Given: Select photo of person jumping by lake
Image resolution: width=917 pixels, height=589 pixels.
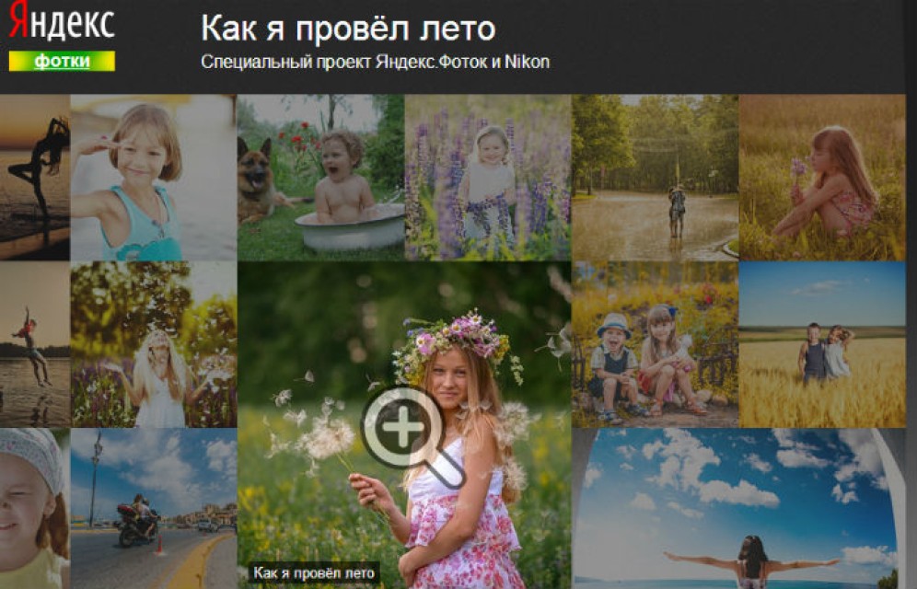Looking at the screenshot, I should (34, 344).
